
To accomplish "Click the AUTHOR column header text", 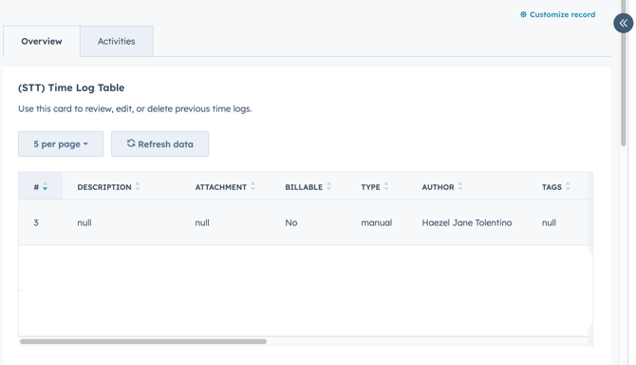I will (x=438, y=187).
